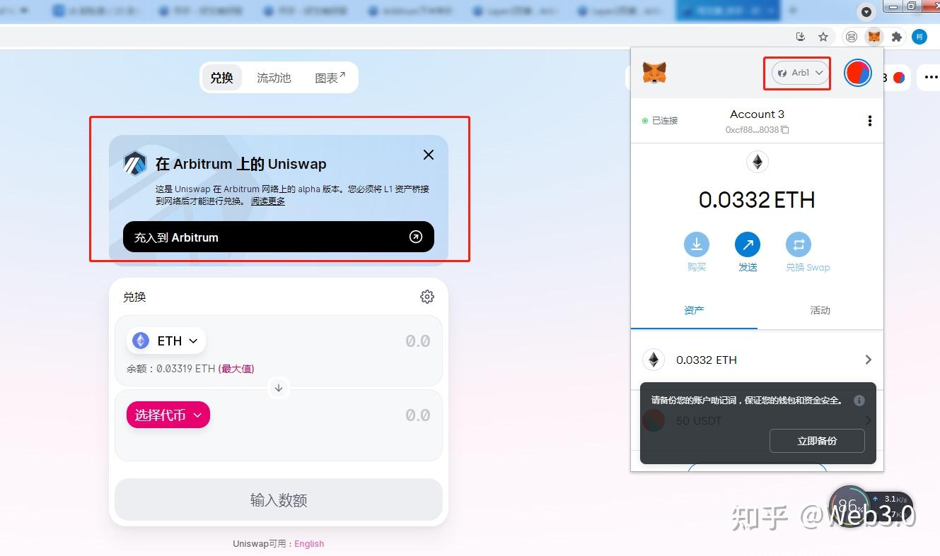Copy Account 3 address via copy icon
The image size is (940, 556).
click(x=785, y=129)
